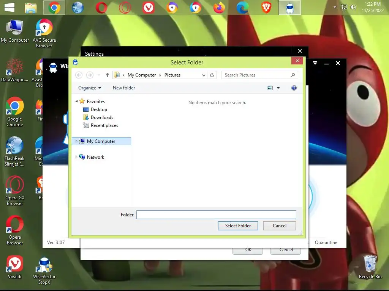The height and width of the screenshot is (291, 389).
Task: Open Opera browser on taskbar
Action: coord(101,8)
